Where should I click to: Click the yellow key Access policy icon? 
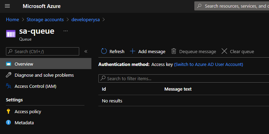pyautogui.click(x=8, y=111)
